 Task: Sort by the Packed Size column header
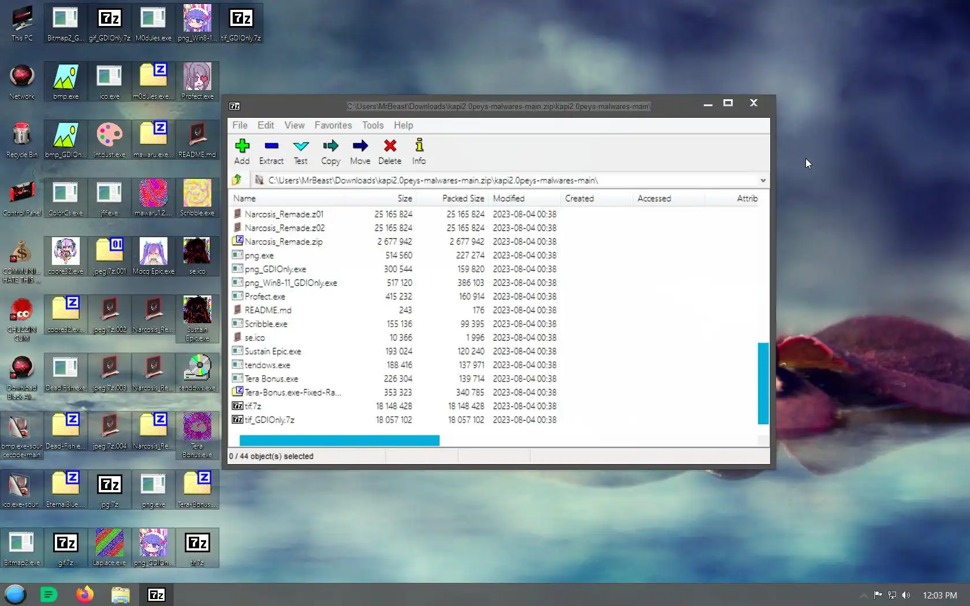click(452, 199)
